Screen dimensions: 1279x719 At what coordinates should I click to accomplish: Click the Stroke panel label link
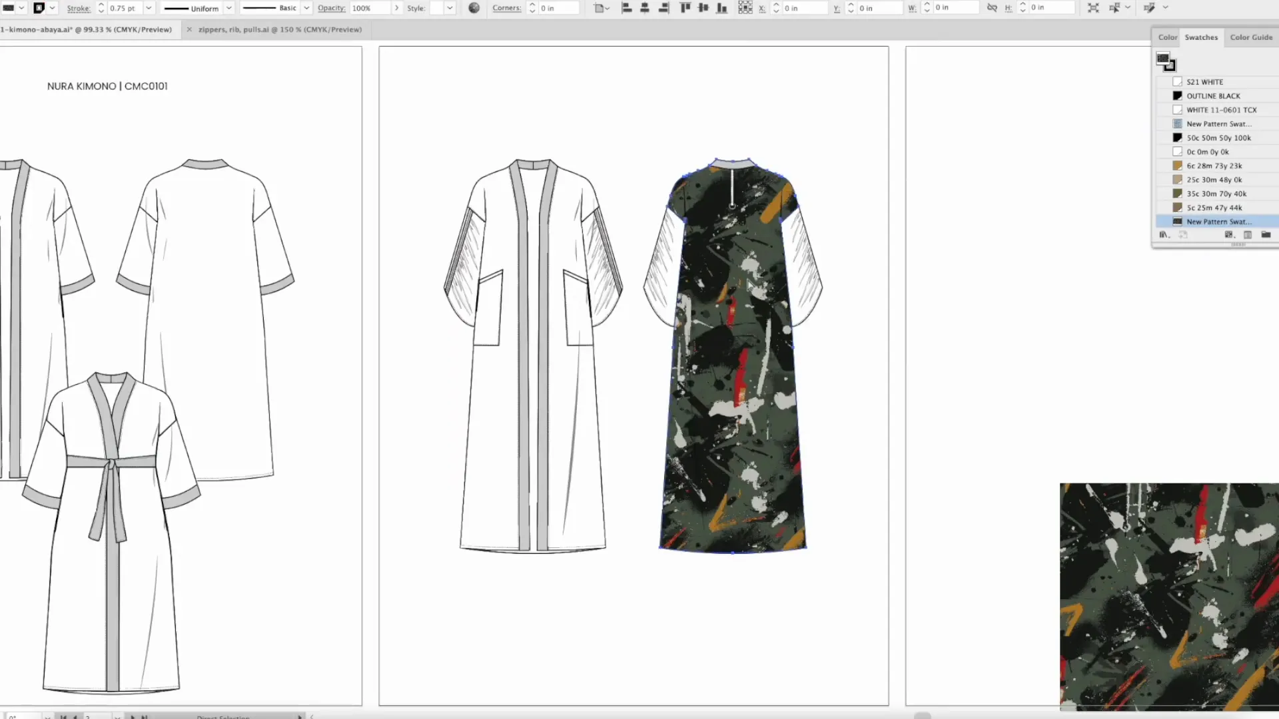click(79, 8)
